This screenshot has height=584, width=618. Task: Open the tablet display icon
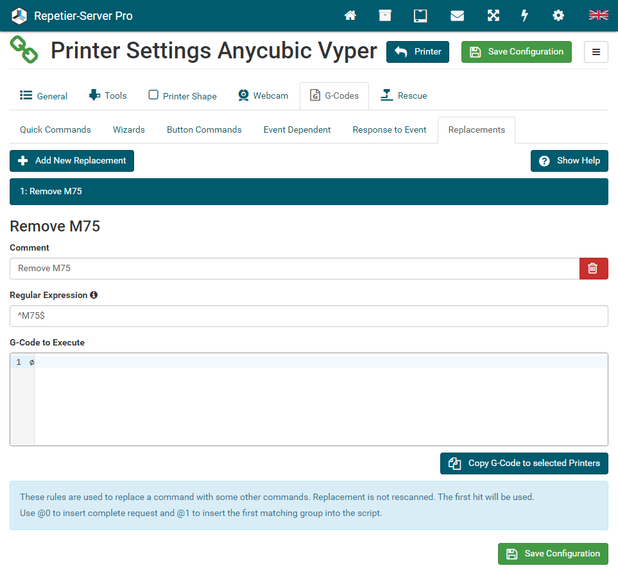coord(420,16)
